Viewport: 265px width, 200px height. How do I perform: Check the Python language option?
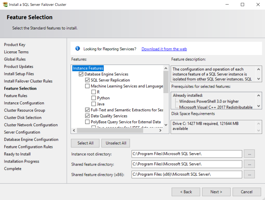(94, 98)
